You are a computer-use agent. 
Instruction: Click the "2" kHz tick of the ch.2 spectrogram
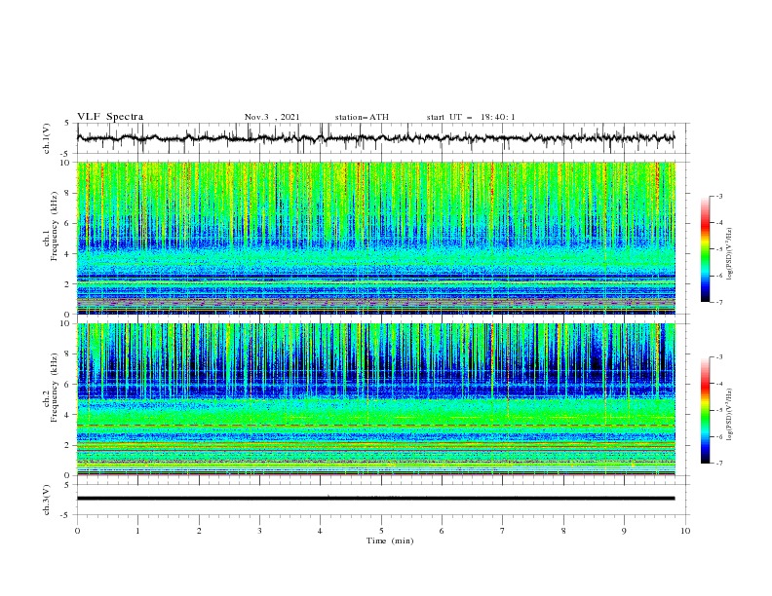pyautogui.click(x=68, y=445)
